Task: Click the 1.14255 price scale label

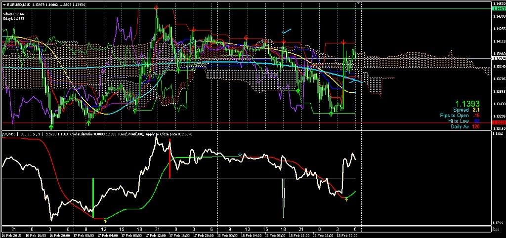Action: pyautogui.click(x=499, y=29)
